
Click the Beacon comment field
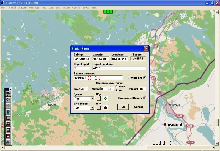(x=98, y=78)
